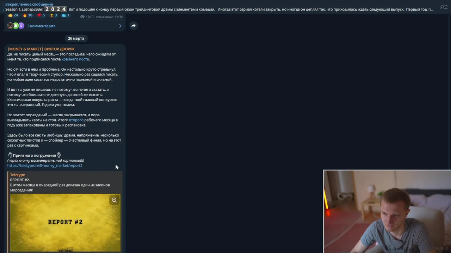The height and width of the screenshot is (253, 451).
Task: Click the whale reaction with 1
Action: click(66, 15)
